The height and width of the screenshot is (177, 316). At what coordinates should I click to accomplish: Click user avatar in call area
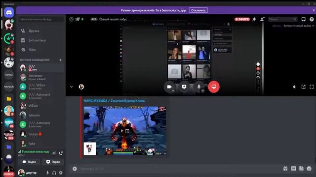click(81, 87)
